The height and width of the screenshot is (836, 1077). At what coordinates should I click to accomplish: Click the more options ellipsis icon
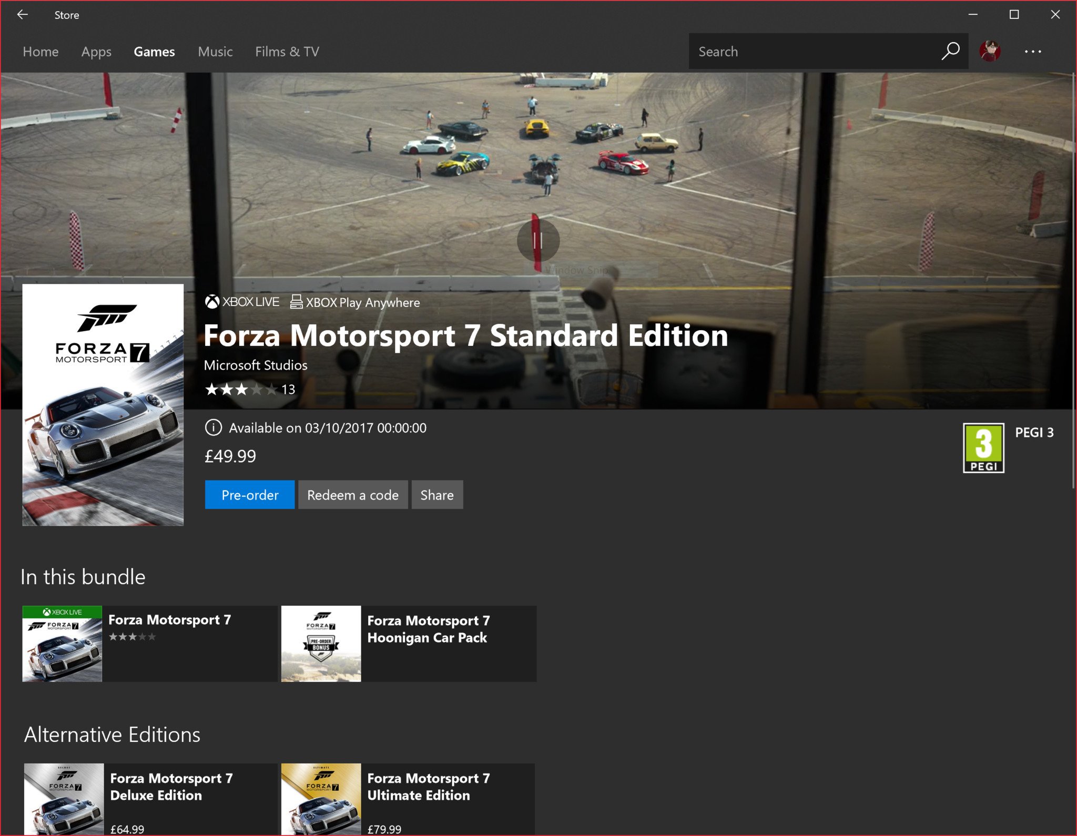[1032, 50]
